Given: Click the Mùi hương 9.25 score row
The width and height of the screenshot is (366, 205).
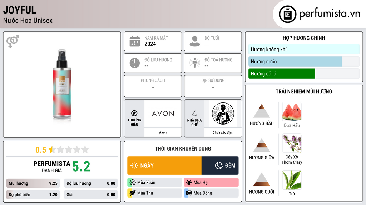Looking at the screenshot, I should pyautogui.click(x=33, y=183).
